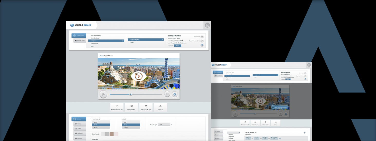
Task: Click sound-on notice overlay in right player
Action: pyautogui.click(x=279, y=107)
